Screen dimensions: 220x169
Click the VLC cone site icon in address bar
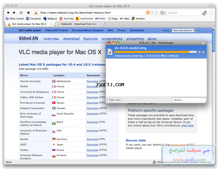pyautogui.click(x=36, y=13)
